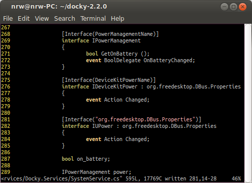The width and height of the screenshot is (252, 183).
Task: Click on 'IPowerManagement power;' declaration
Action: 97,172
